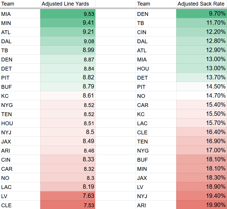Select the right Team header cell

pyautogui.click(x=156, y=4)
